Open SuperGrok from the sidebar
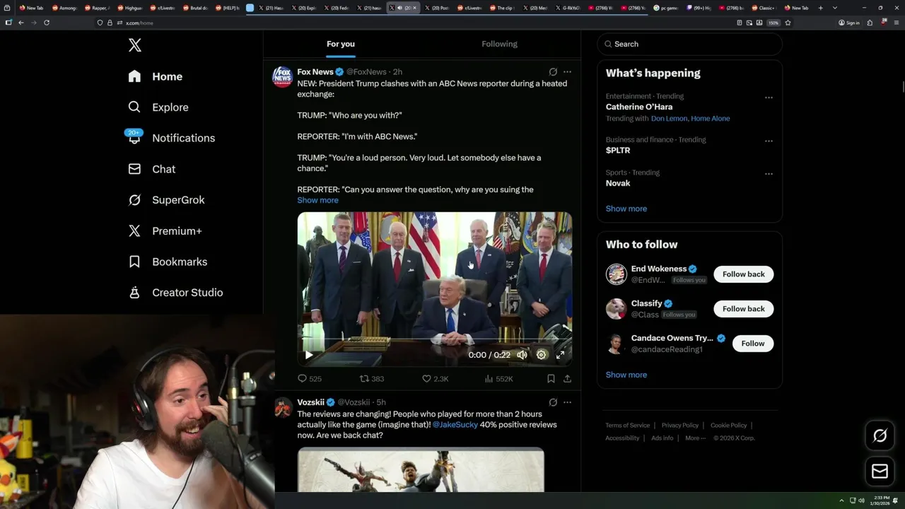 166,200
